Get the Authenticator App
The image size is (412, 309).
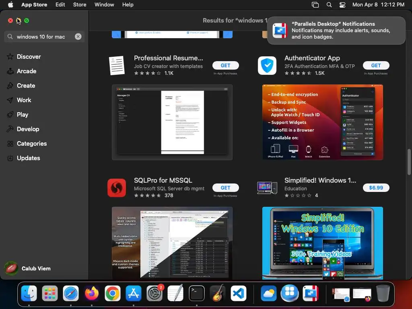pyautogui.click(x=376, y=66)
